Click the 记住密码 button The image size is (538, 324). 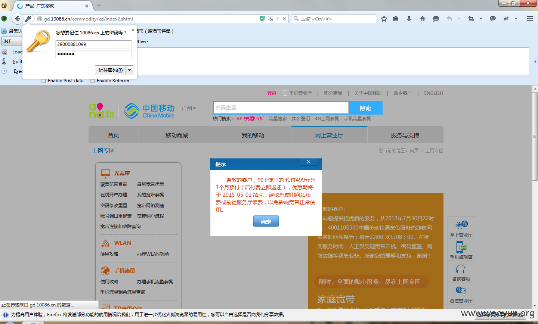pyautogui.click(x=111, y=70)
